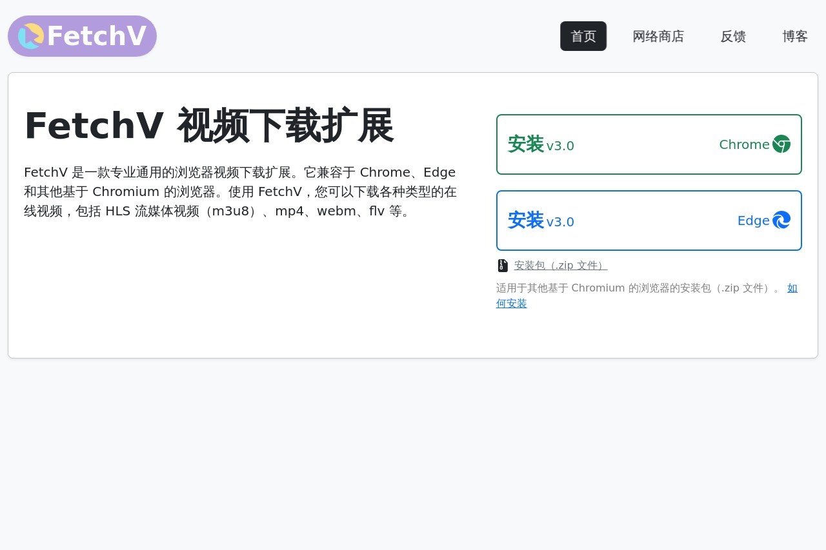Open the 反馈 page
826x550 pixels.
pyautogui.click(x=732, y=36)
